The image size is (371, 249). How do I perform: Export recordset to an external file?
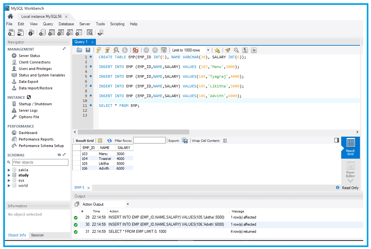click(x=185, y=140)
